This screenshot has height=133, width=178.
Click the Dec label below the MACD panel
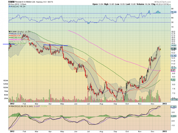pyautogui.click(x=152, y=132)
